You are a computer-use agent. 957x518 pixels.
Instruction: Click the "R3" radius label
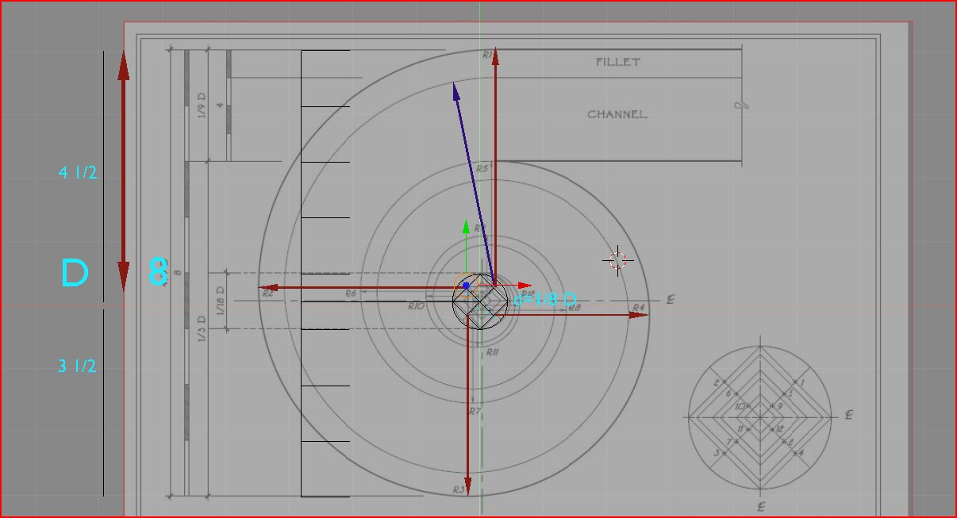pyautogui.click(x=459, y=490)
